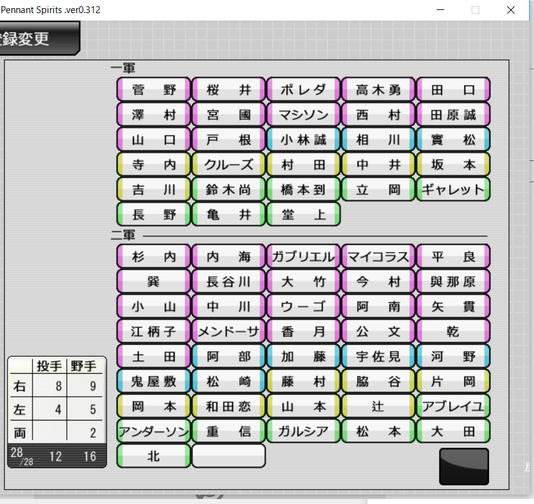Select second-team pitcher 内海
The width and height of the screenshot is (534, 504).
pyautogui.click(x=228, y=256)
